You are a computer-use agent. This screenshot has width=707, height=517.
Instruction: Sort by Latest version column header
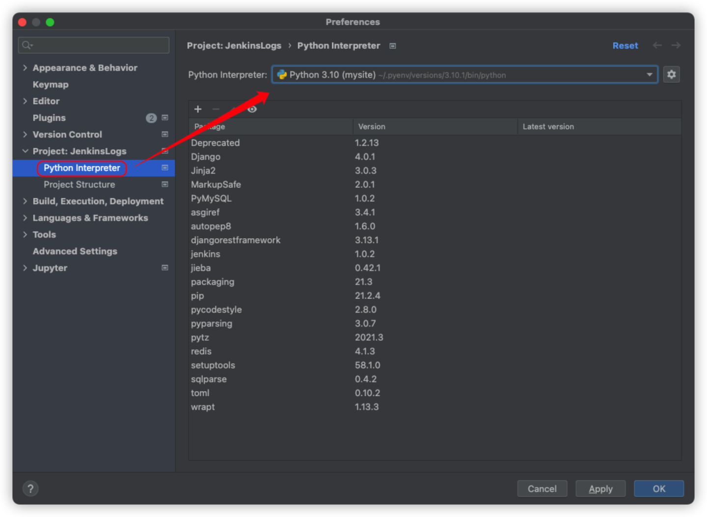599,127
